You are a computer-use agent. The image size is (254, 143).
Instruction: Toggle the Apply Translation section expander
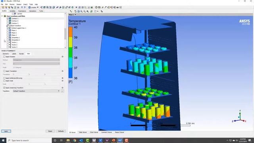63,71
